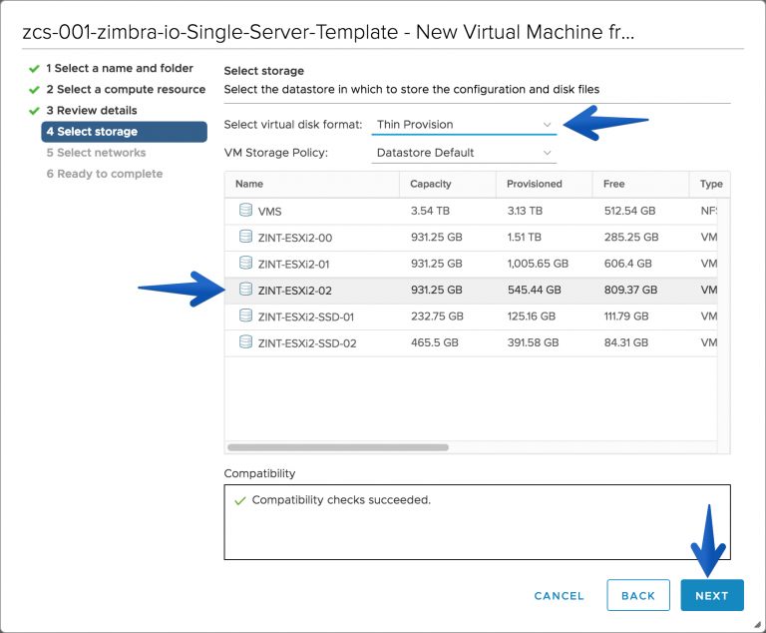Click the 285.25 GB free cell
Viewport: 766px width, 633px height.
[631, 238]
